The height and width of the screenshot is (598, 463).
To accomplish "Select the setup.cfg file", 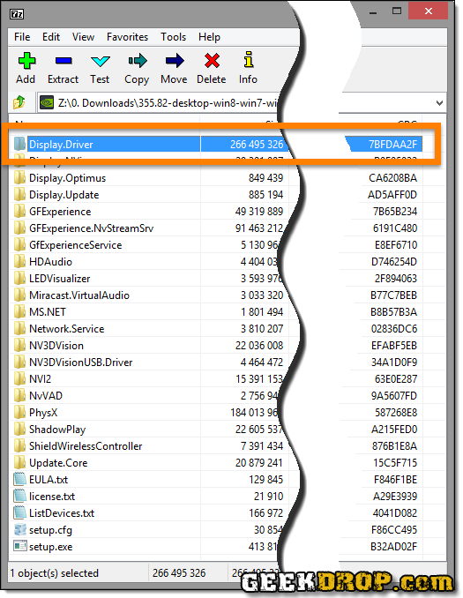I will coord(50,530).
